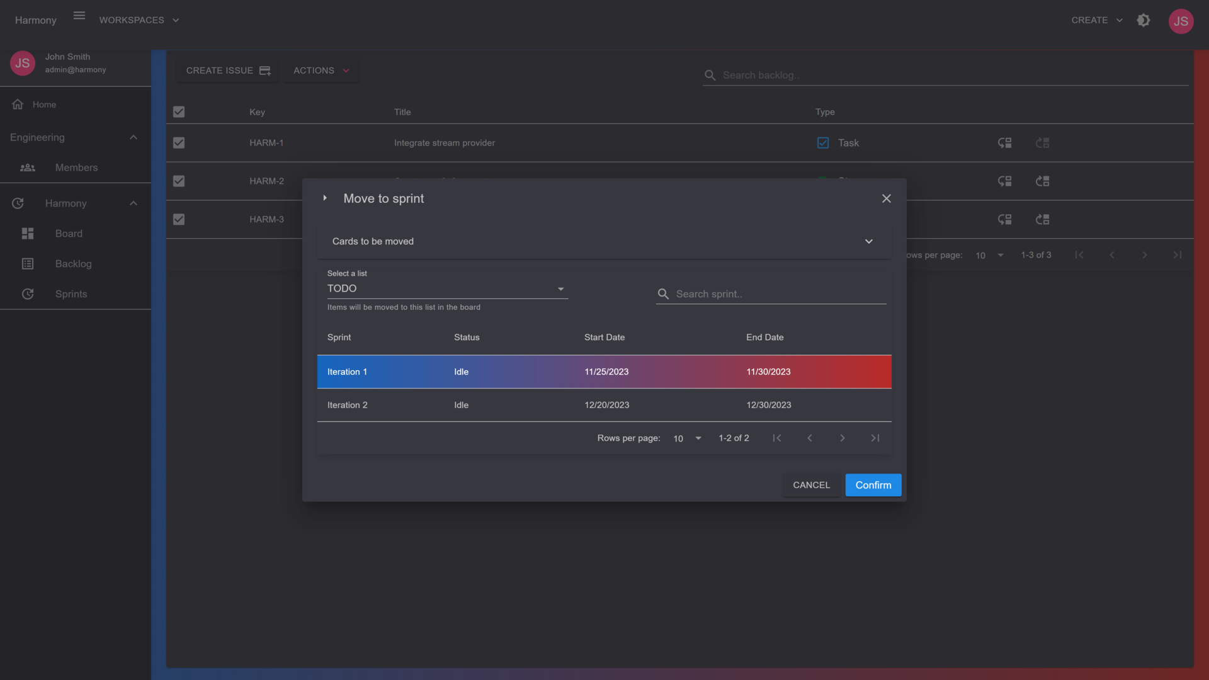Click next page arrow in sprint table
Viewport: 1209px width, 680px height.
click(x=842, y=438)
